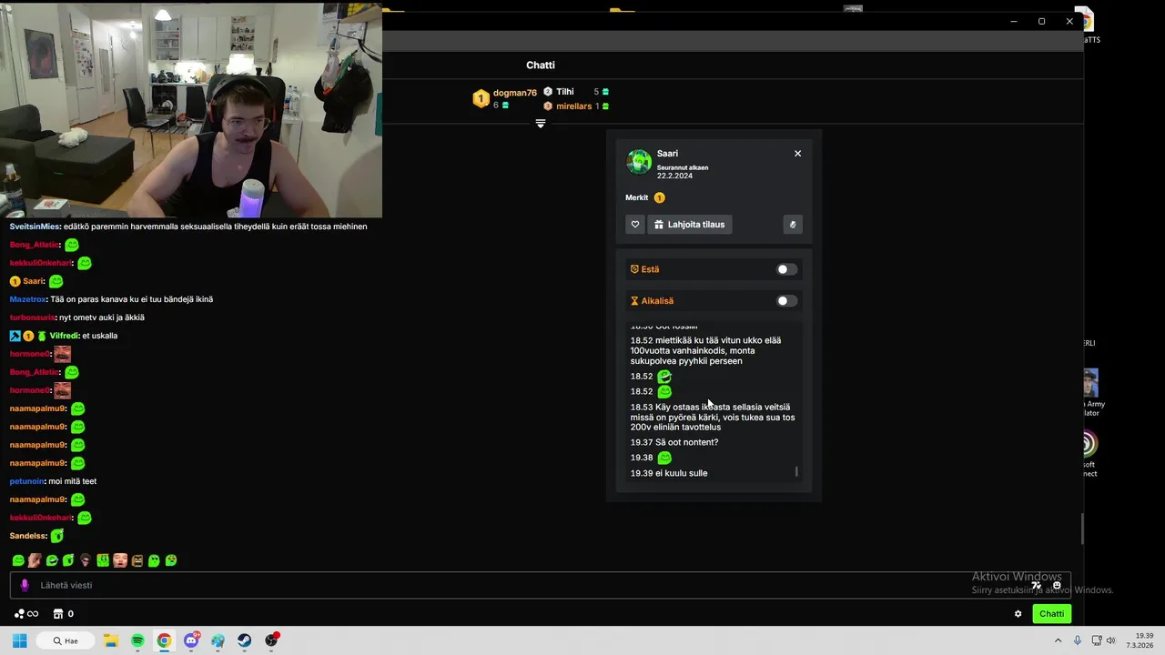Click dogman76 in the leaderboard
Image resolution: width=1165 pixels, height=655 pixels.
[514, 93]
